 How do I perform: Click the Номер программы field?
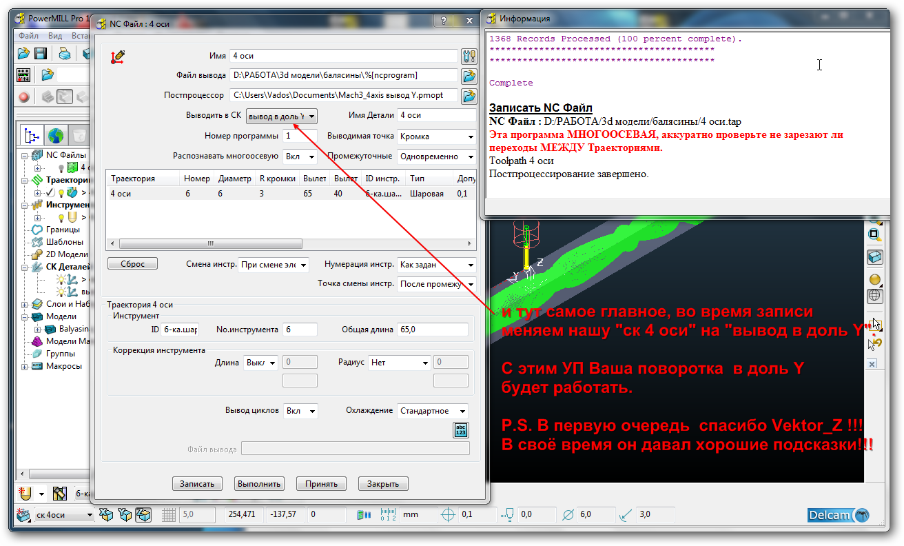pos(300,136)
